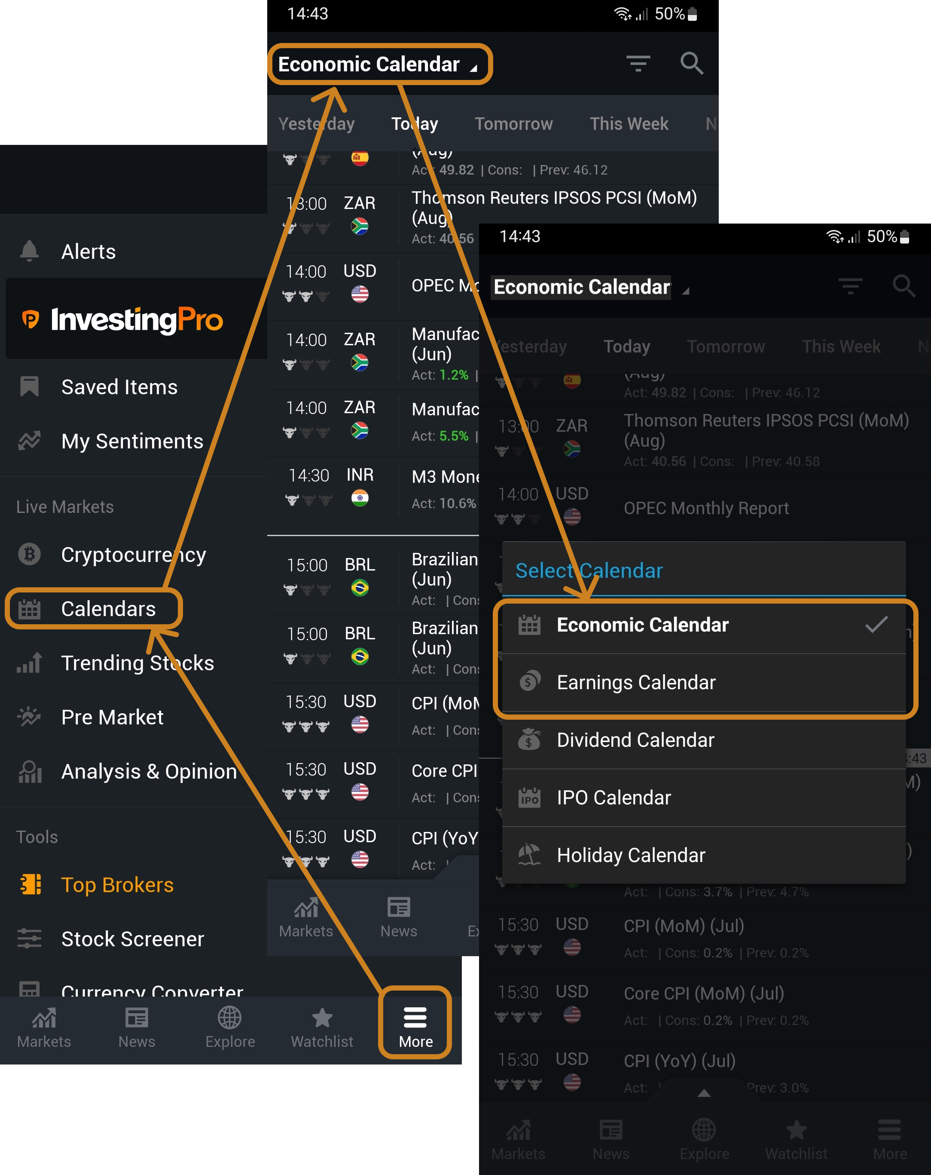Open the filter icon on Economic Calendar
Screen dimensions: 931x1175
(x=638, y=63)
